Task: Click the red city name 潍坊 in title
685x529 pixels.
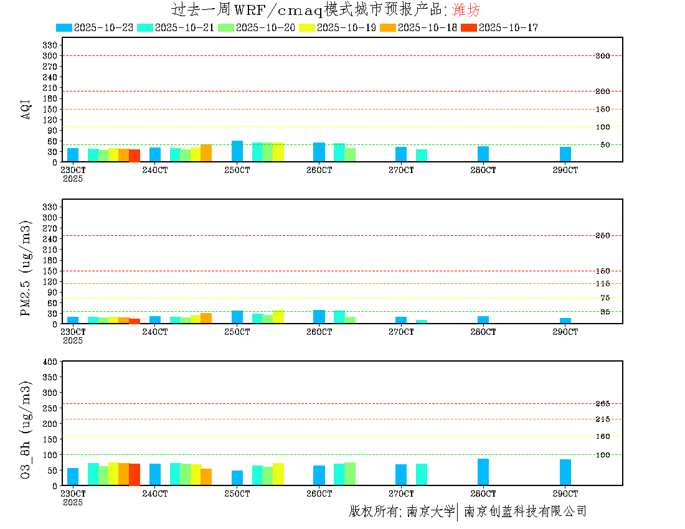Action: (466, 10)
